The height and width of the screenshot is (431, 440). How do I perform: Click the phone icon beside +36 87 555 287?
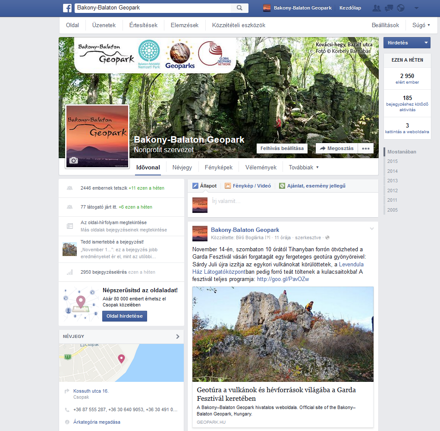(x=67, y=410)
